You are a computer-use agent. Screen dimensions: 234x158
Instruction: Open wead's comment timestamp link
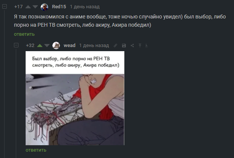click(x=94, y=46)
